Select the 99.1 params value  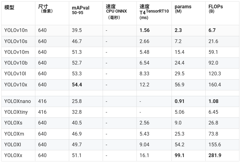click(180, 156)
